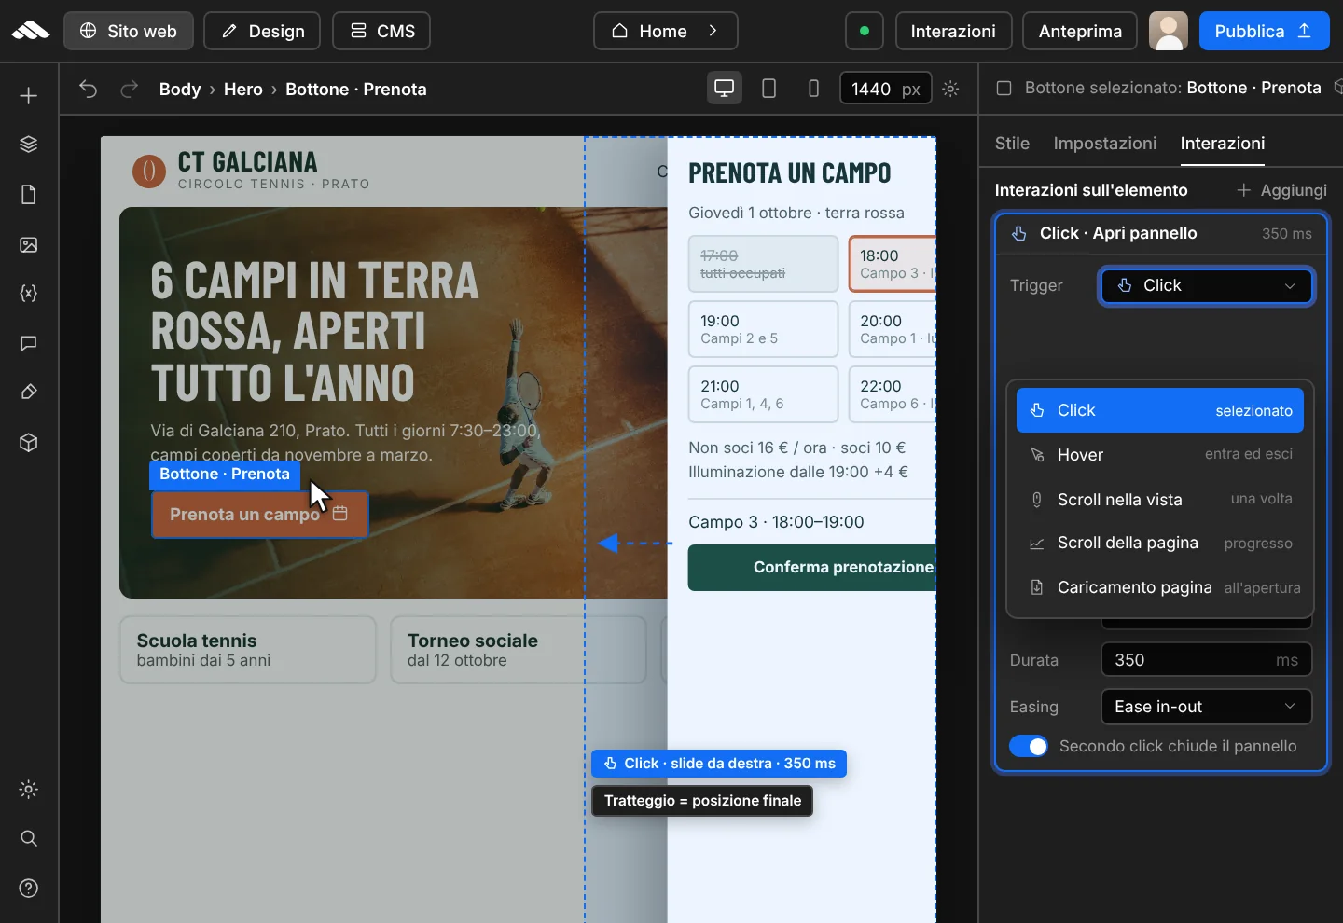Choose 'Scroll della pagina' trigger option

pos(1160,544)
